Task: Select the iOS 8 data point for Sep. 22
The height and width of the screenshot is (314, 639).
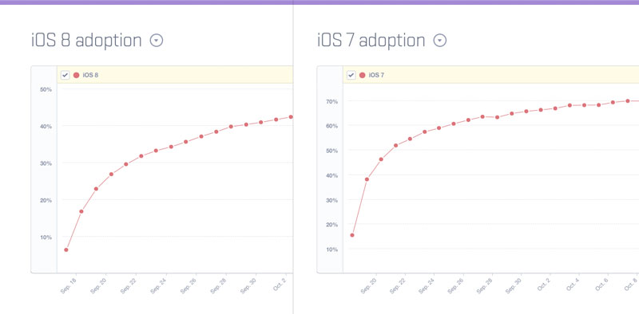Action: 141,155
